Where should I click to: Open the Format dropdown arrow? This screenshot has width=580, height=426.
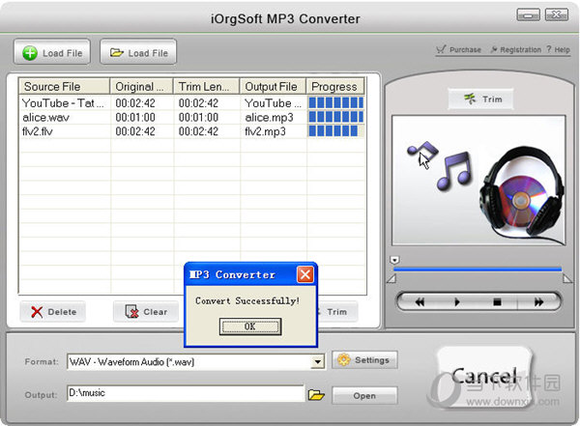tap(317, 361)
